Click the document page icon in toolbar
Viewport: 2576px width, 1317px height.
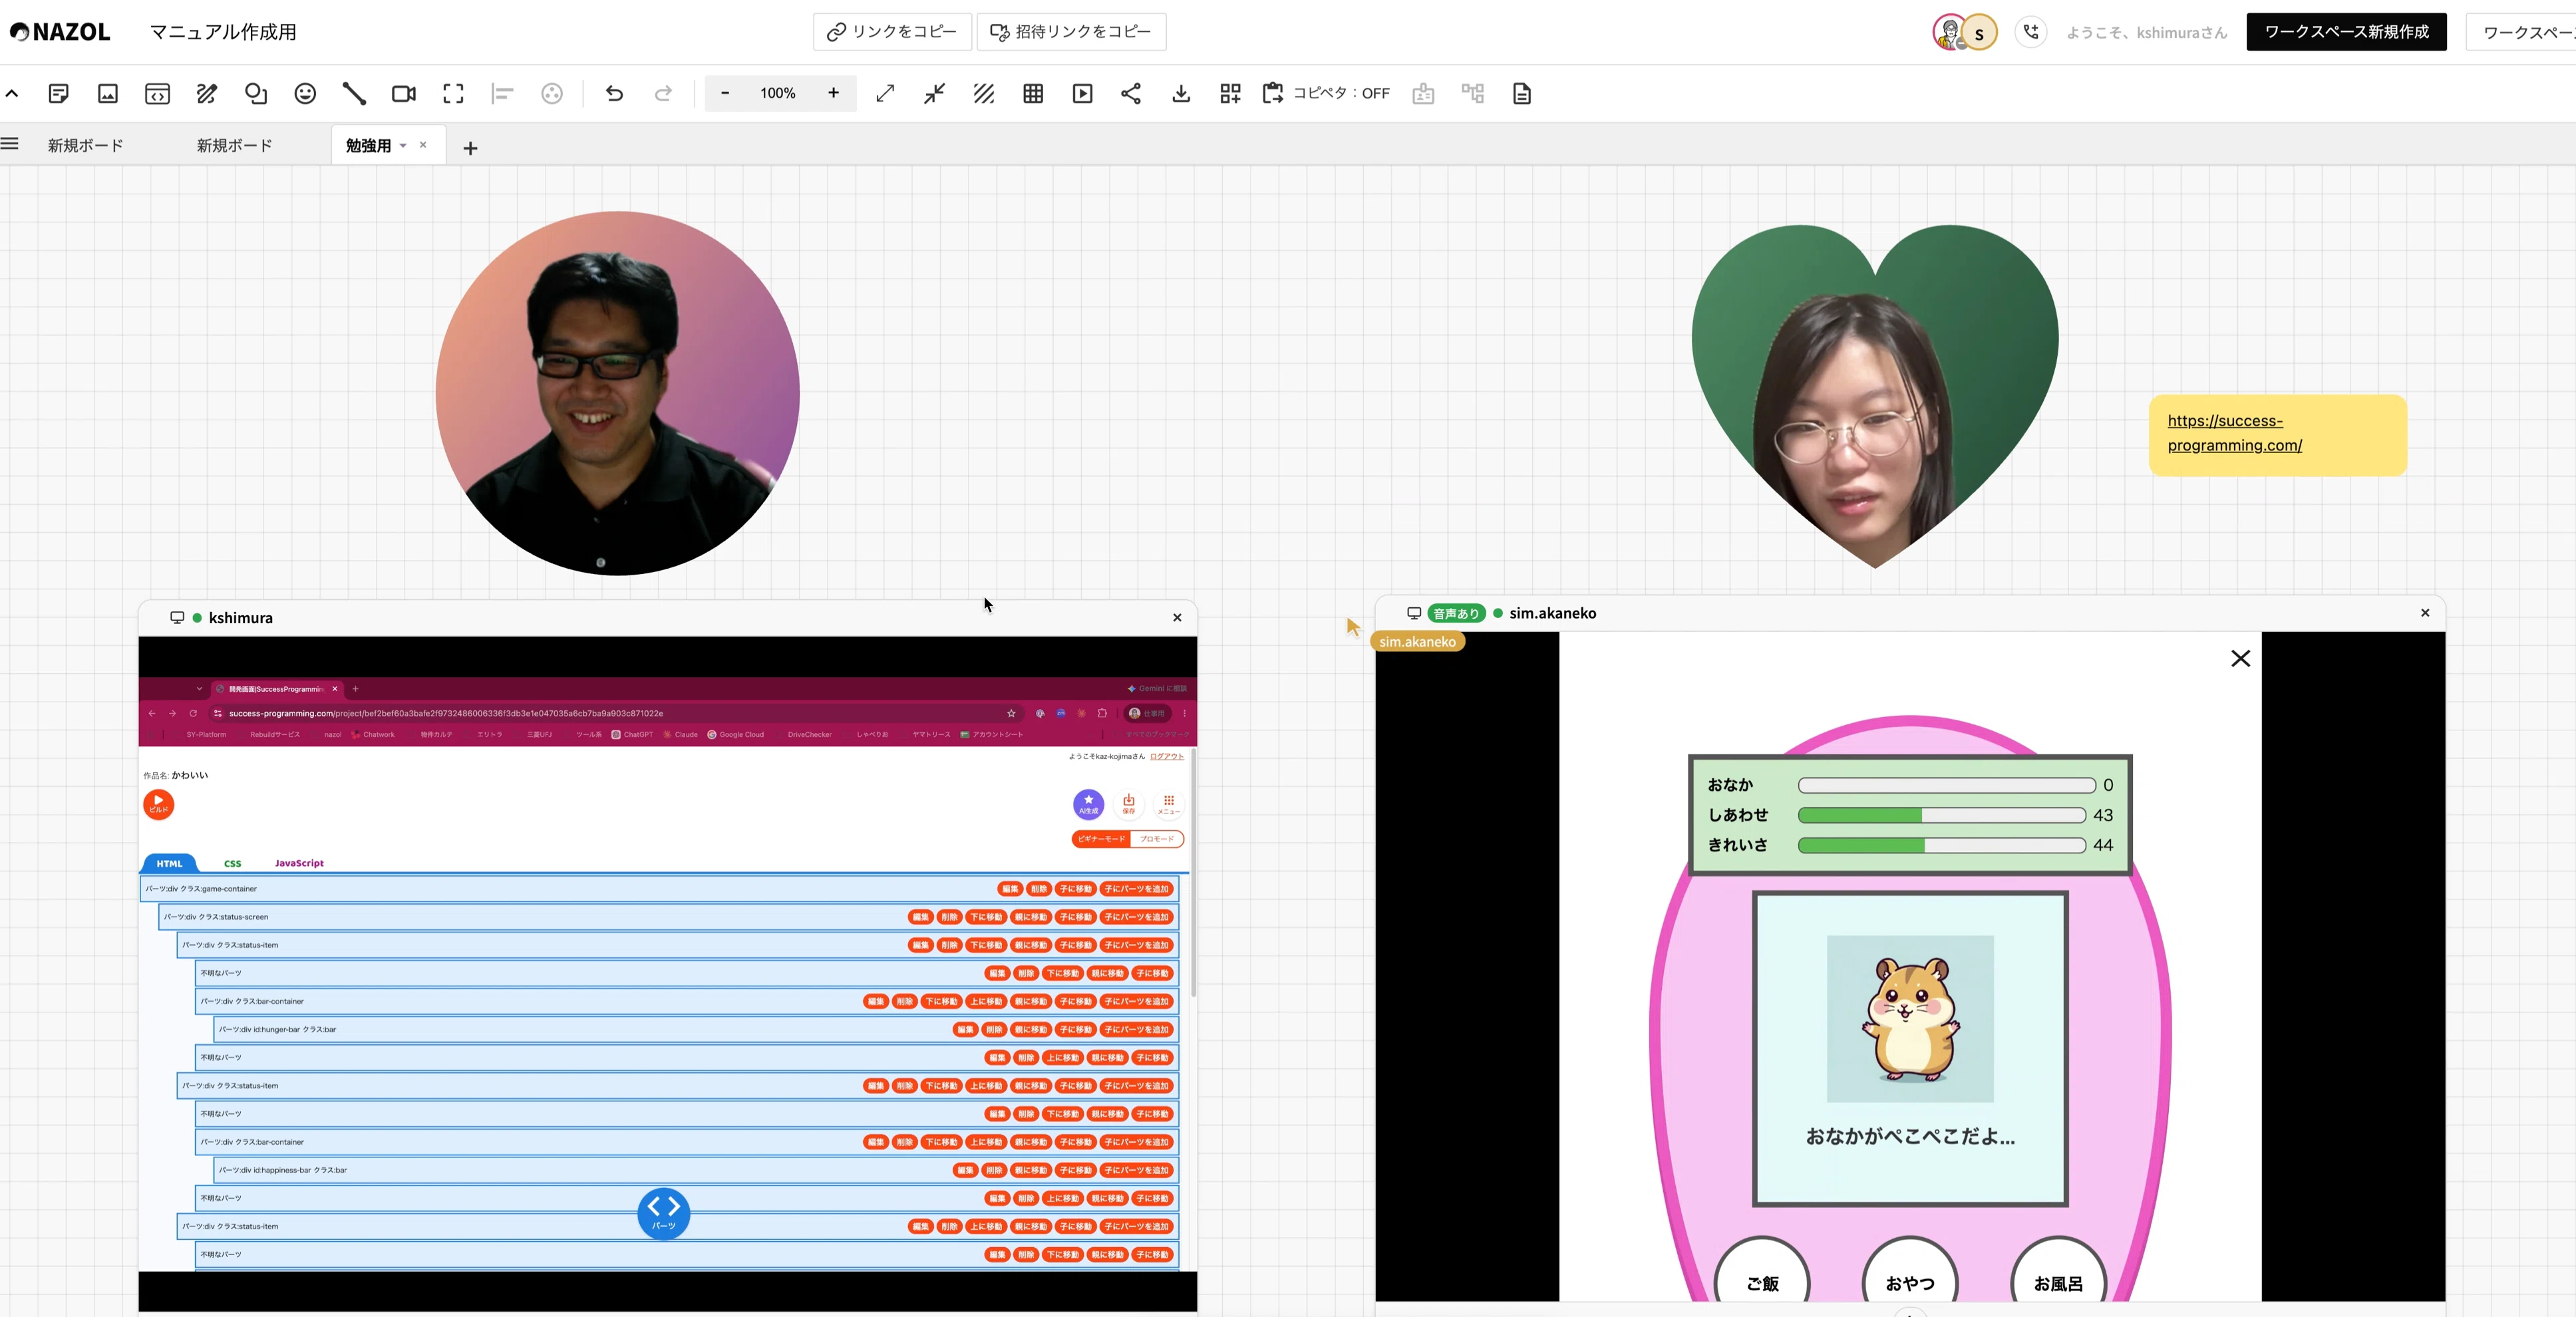(1522, 93)
